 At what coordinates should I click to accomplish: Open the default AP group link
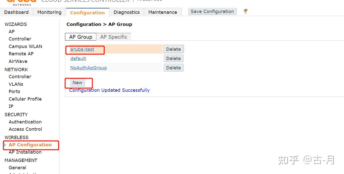[78, 59]
